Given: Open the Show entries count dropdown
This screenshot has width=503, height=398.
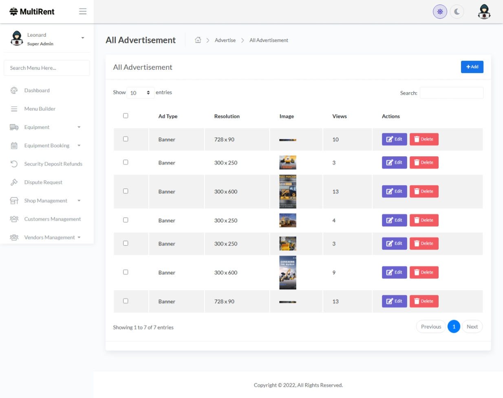Looking at the screenshot, I should tap(140, 93).
